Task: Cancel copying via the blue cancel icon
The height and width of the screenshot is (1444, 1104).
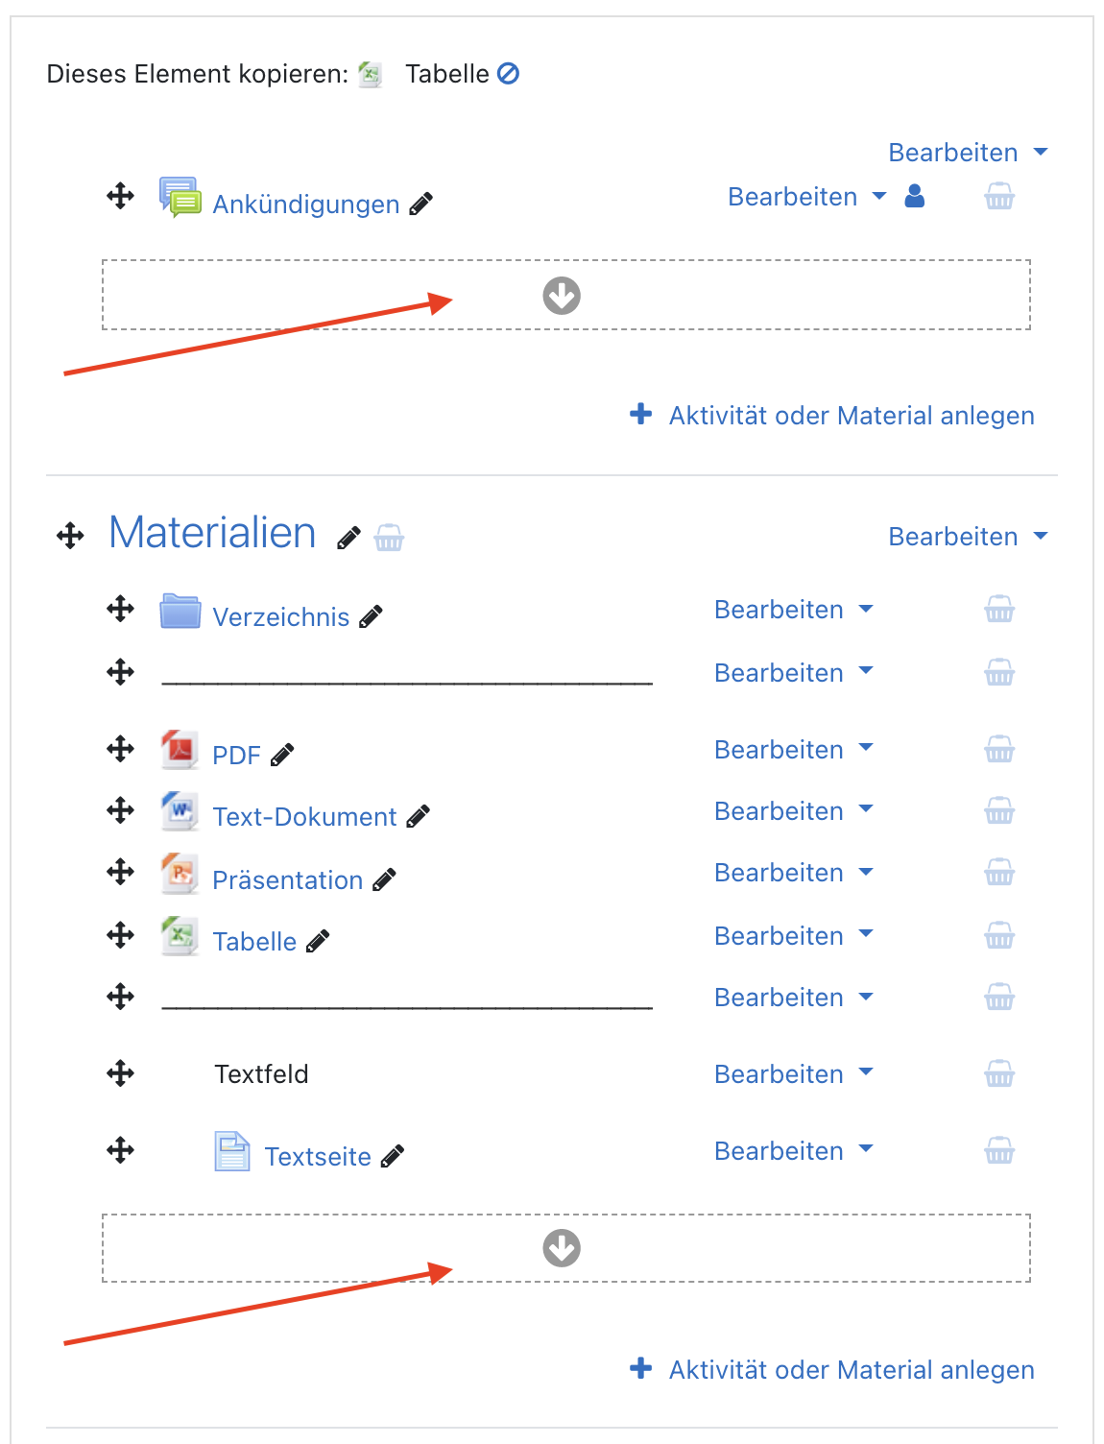Action: click(509, 73)
